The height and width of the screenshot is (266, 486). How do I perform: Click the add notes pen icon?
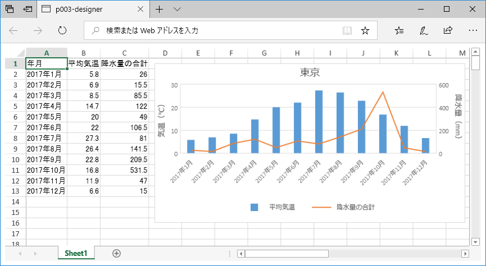424,30
